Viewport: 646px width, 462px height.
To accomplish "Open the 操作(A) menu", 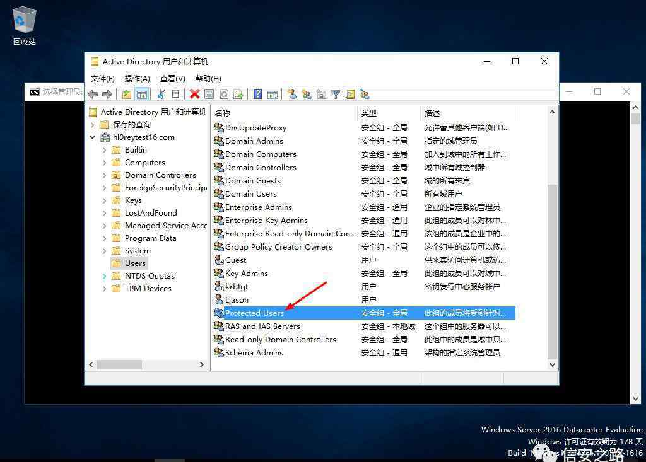I will tap(137, 79).
